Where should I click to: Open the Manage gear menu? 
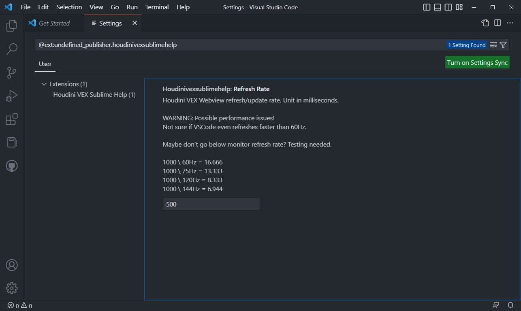(x=12, y=288)
